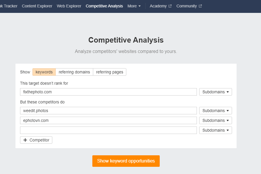Open Subdomains dropdown for fixthephoto.com
The height and width of the screenshot is (174, 261).
216,92
